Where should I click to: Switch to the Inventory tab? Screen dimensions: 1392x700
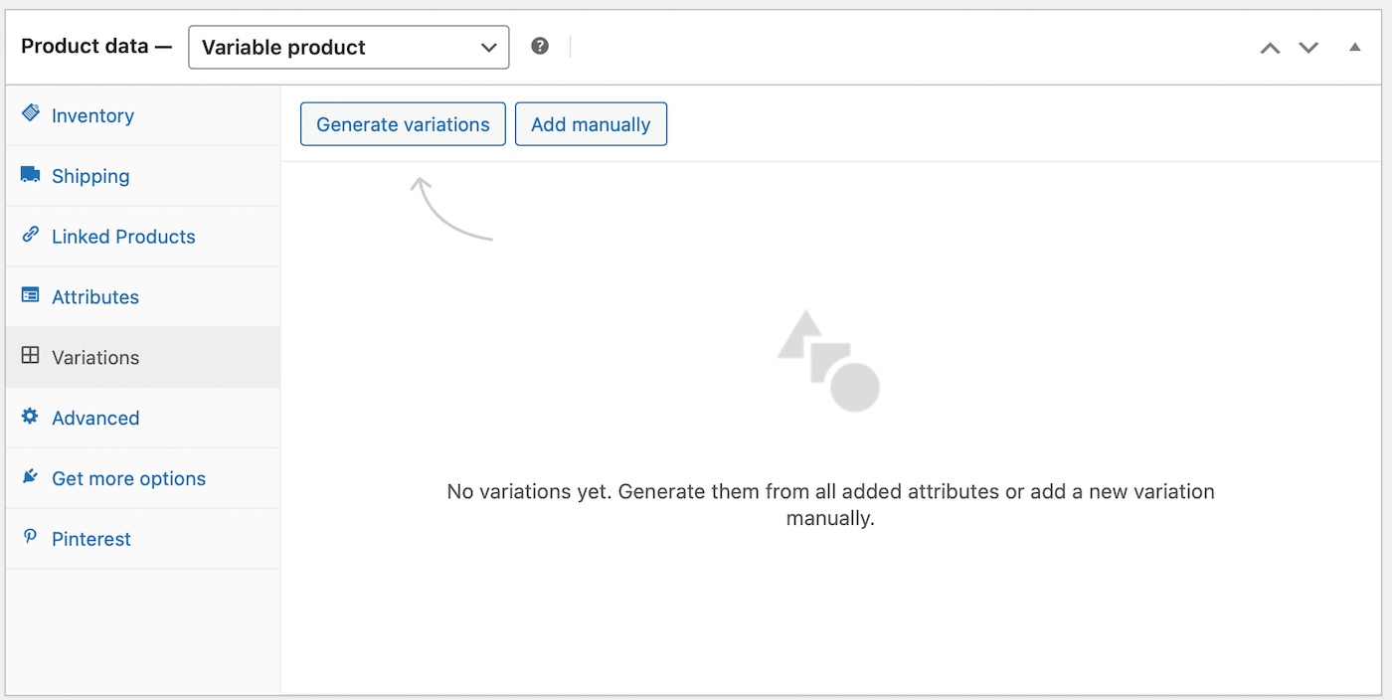[x=92, y=114]
